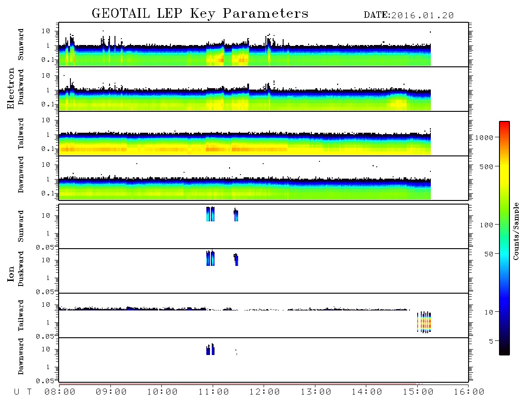Click the rainbow Counts/Sample color scale bar

click(504, 239)
